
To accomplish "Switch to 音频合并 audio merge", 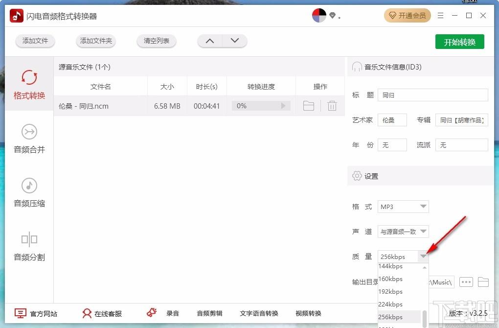I will [29, 138].
